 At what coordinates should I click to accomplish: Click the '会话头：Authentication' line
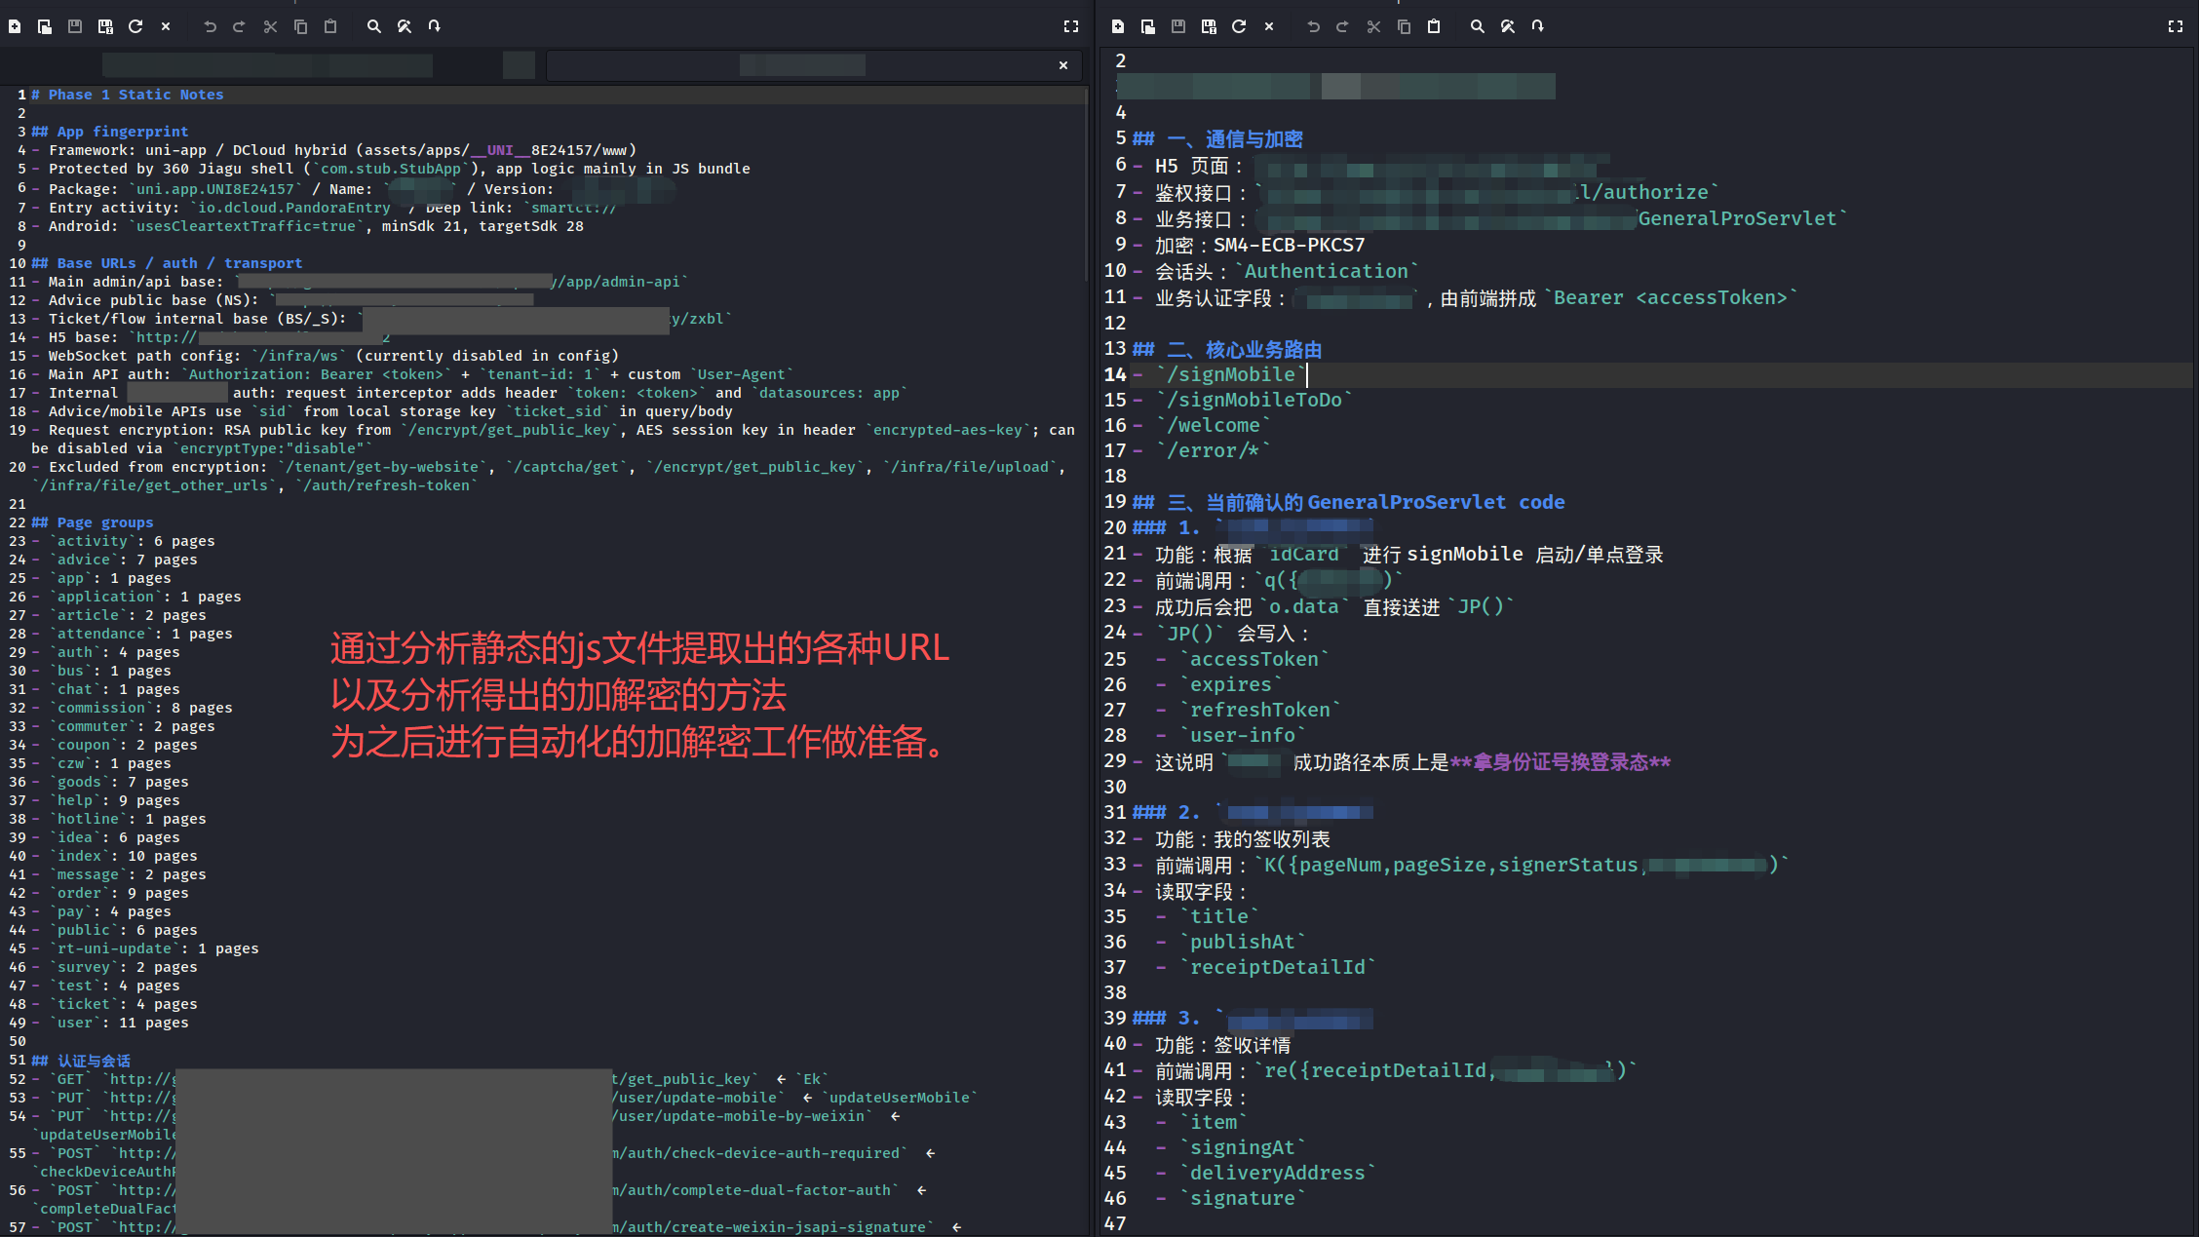coord(1277,271)
